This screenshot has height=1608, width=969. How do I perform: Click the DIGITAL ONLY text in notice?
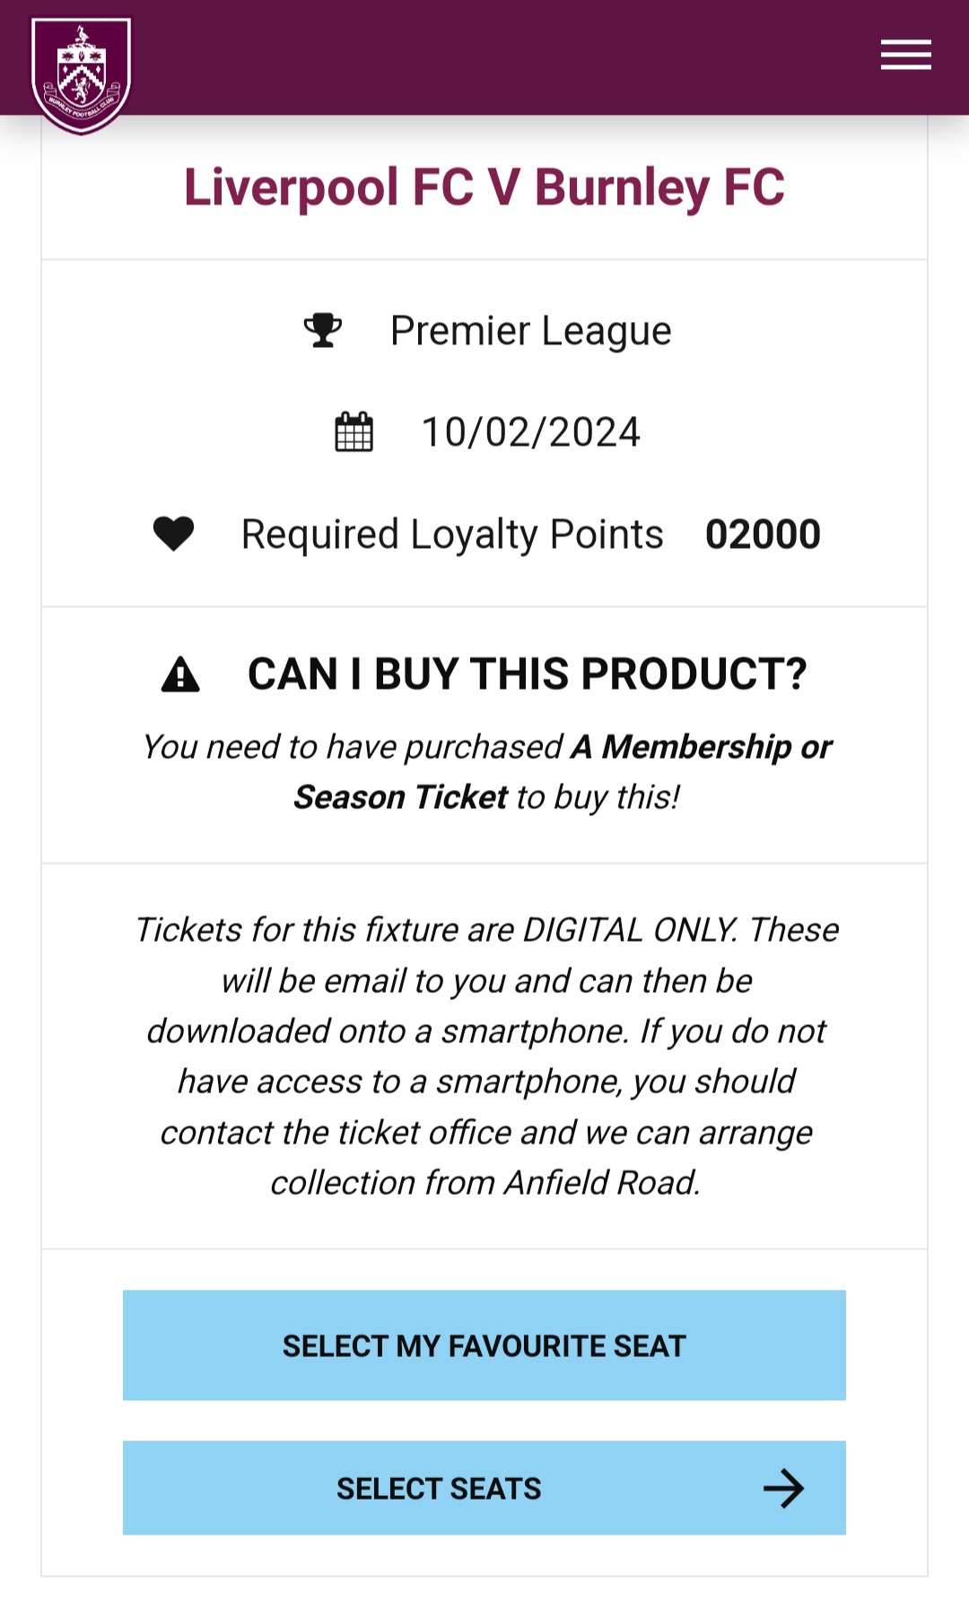[x=629, y=930]
